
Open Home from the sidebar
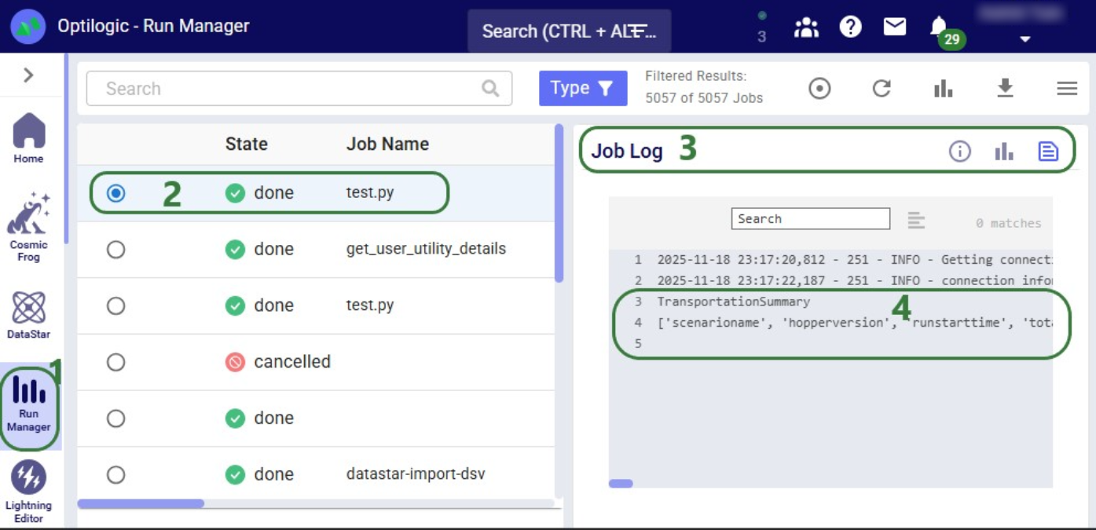[28, 138]
